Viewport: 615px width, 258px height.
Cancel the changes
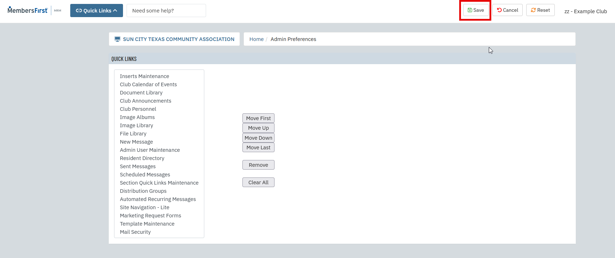507,10
